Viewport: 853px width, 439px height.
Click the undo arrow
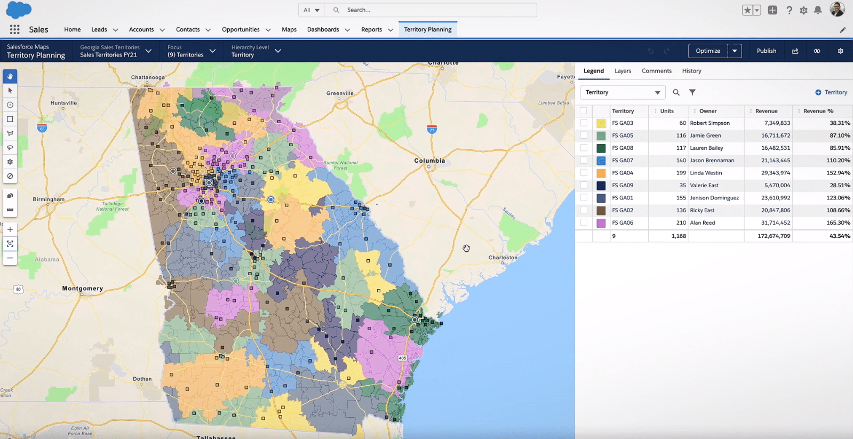pyautogui.click(x=651, y=51)
